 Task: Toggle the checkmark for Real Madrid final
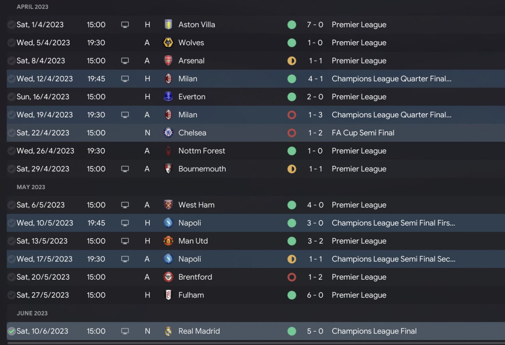click(11, 331)
